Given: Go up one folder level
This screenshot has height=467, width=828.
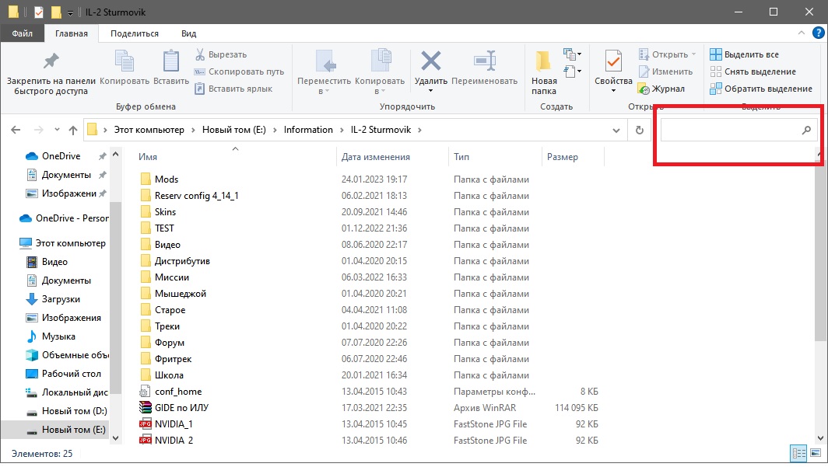Looking at the screenshot, I should click(73, 130).
